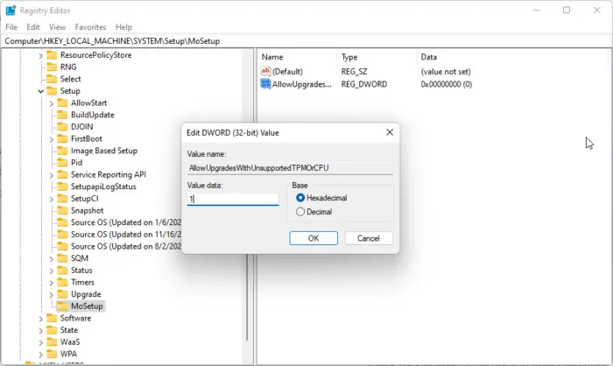Click the Value data input field
This screenshot has height=366, width=613.
pos(233,199)
